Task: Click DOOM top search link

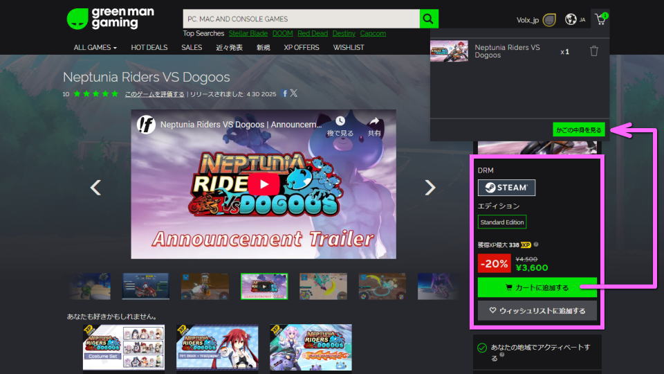Action: click(x=282, y=33)
